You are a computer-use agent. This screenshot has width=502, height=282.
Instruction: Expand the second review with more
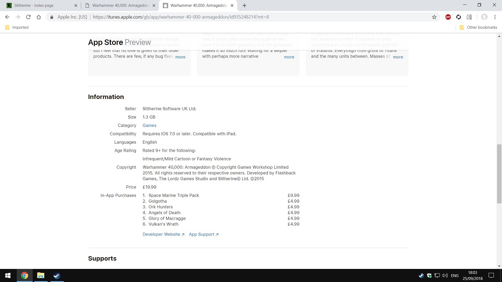point(289,57)
